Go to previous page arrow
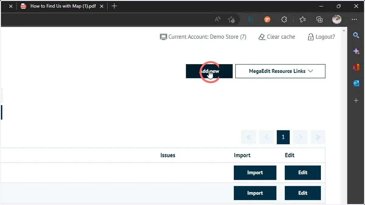 [x=266, y=137]
